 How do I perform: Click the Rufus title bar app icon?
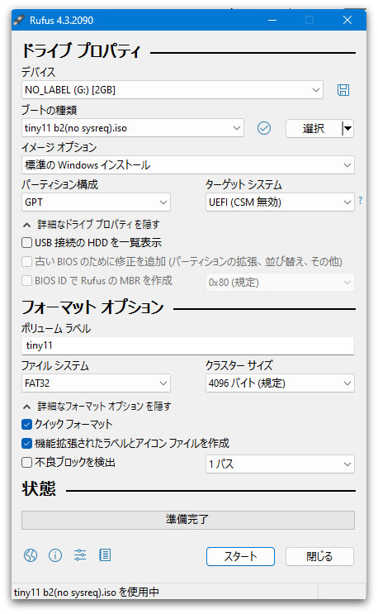(20, 20)
